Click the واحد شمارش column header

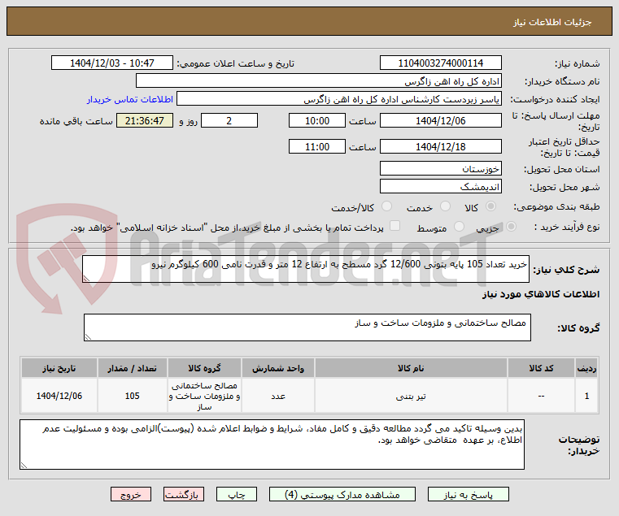pyautogui.click(x=278, y=368)
